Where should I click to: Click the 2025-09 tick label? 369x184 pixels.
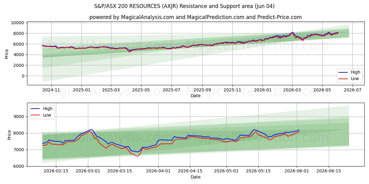click(202, 90)
